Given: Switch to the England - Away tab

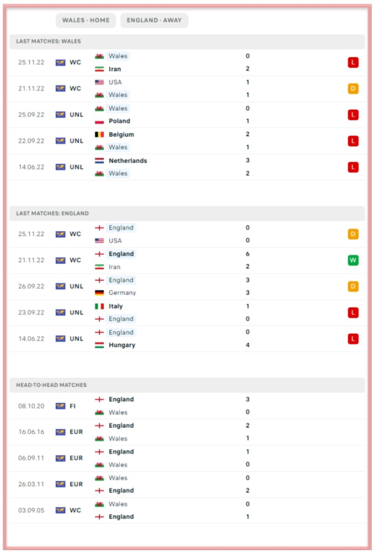Looking at the screenshot, I should pyautogui.click(x=154, y=20).
